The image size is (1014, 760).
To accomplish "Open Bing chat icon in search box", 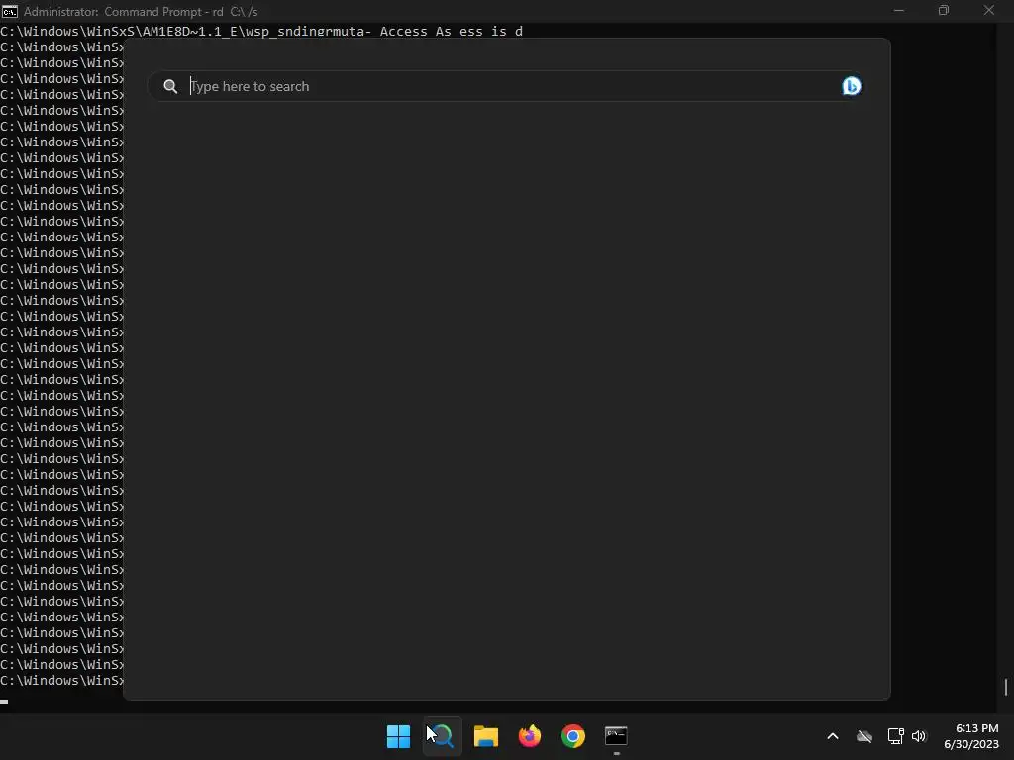I will pyautogui.click(x=851, y=86).
